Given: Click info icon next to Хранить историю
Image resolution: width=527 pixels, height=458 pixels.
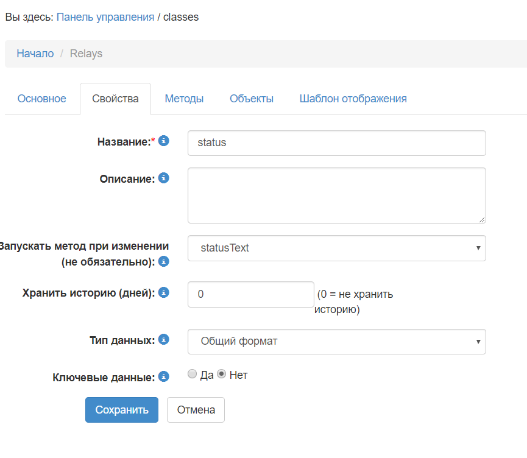Looking at the screenshot, I should (x=164, y=292).
